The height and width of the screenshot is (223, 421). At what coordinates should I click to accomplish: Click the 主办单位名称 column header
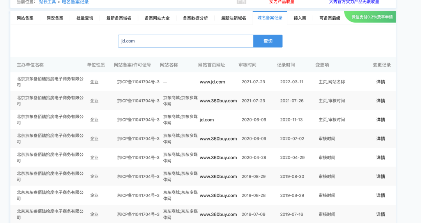pos(30,65)
